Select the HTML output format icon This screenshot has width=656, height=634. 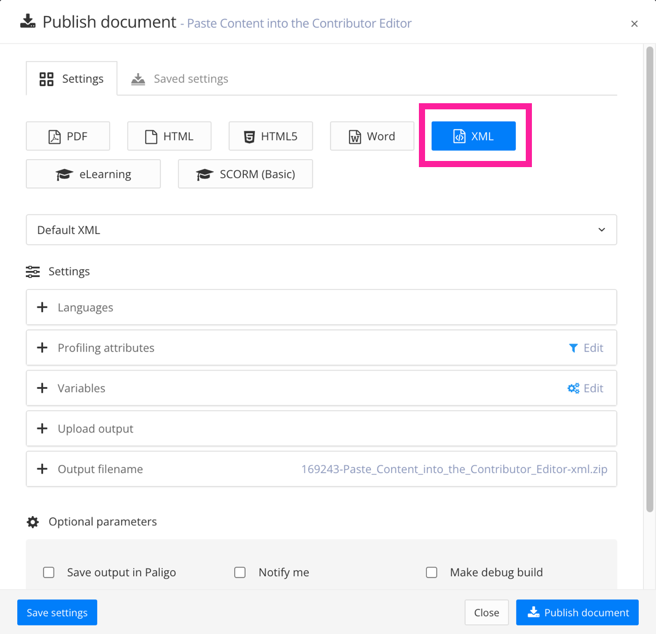click(169, 136)
